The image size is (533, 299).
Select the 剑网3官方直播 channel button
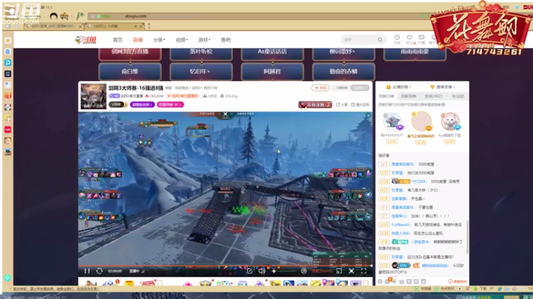[x=130, y=53]
